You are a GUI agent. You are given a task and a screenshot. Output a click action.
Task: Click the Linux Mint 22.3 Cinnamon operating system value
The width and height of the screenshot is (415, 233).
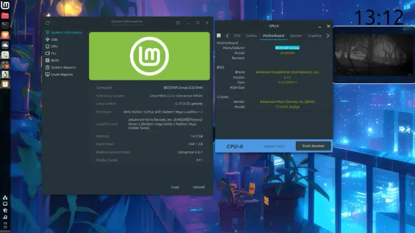pos(176,96)
